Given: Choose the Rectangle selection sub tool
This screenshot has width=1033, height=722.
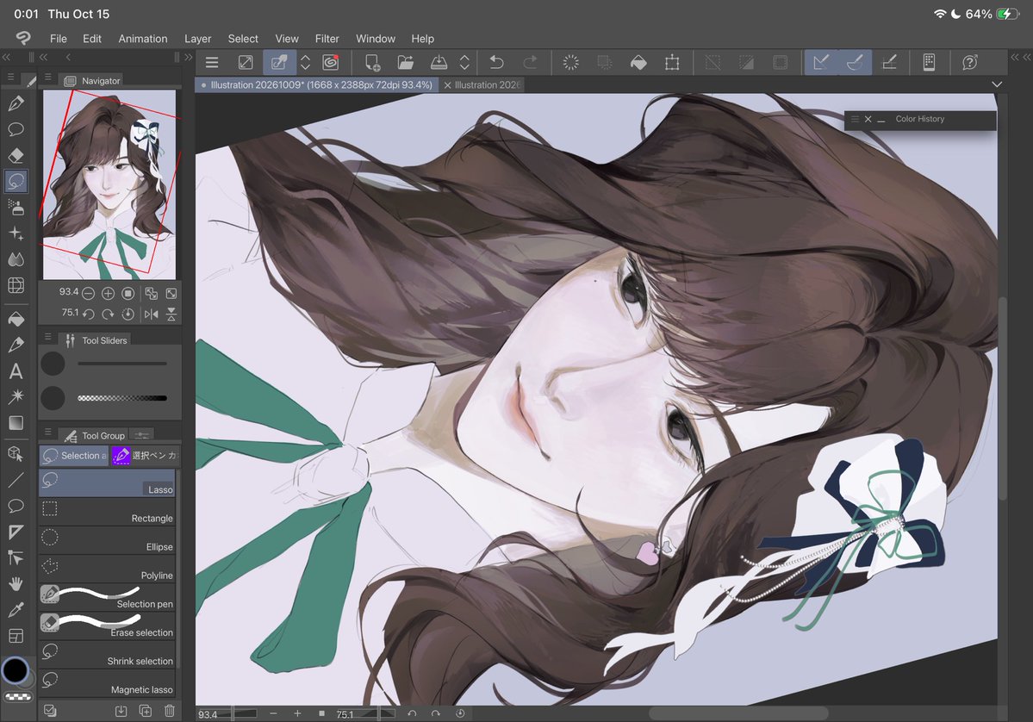Looking at the screenshot, I should click(x=107, y=511).
